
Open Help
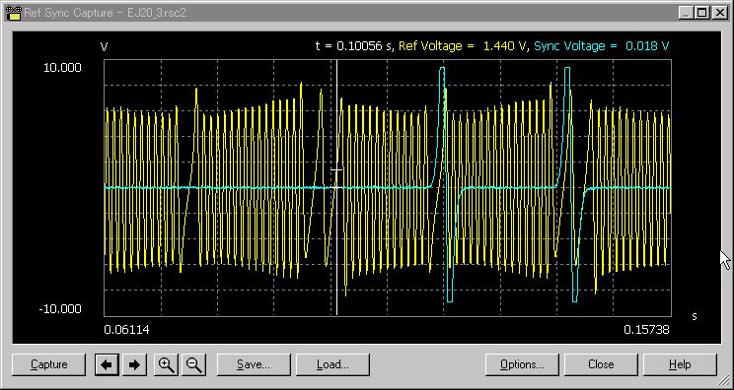tap(680, 364)
